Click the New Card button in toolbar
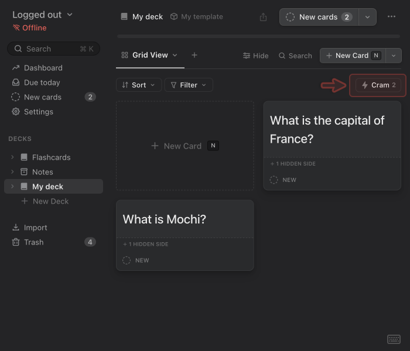This screenshot has width=410, height=351. click(x=351, y=56)
